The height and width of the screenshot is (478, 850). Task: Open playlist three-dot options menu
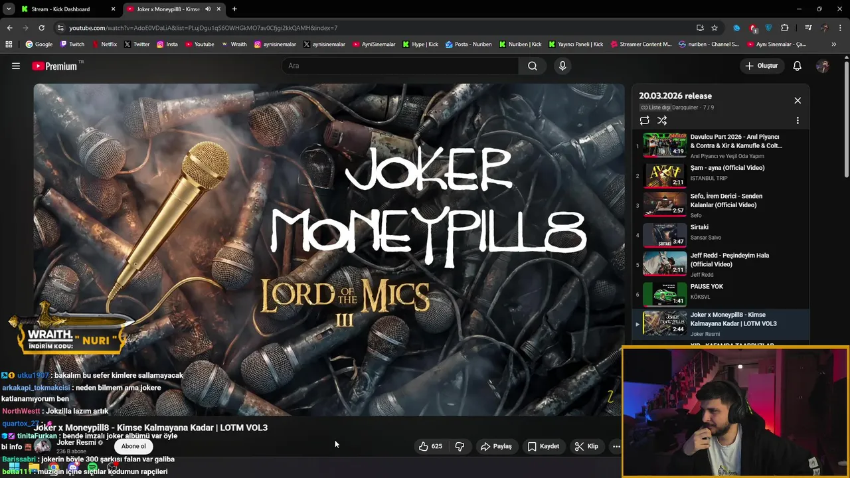click(798, 120)
